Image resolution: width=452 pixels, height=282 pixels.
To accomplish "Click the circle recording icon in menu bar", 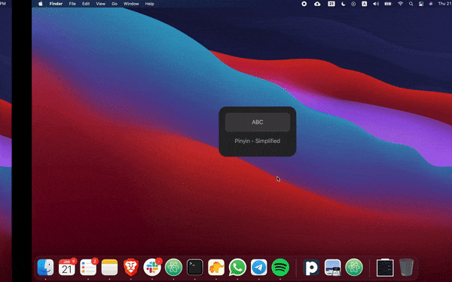I will [x=304, y=4].
